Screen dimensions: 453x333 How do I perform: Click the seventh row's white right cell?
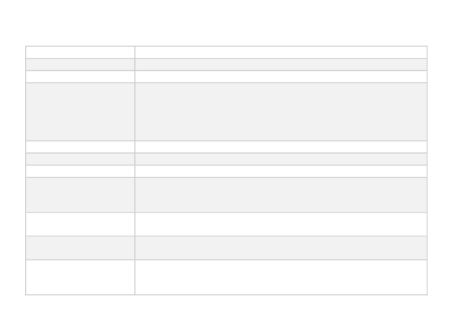(281, 171)
